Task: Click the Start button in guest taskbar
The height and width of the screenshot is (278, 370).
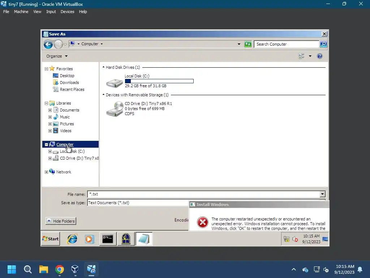Action: click(51, 239)
